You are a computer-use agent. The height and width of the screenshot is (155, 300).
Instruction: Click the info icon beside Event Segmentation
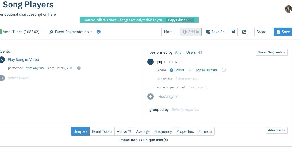coord(99,32)
